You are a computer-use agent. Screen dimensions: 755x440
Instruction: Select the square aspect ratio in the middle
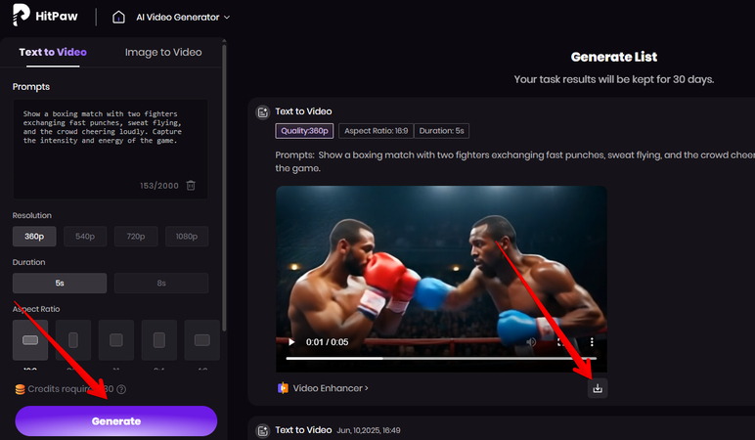click(x=116, y=340)
